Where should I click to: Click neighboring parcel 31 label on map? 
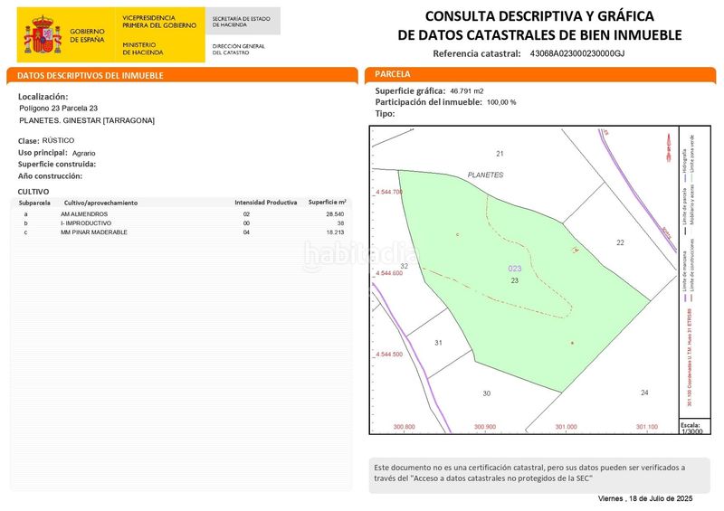[438, 343]
